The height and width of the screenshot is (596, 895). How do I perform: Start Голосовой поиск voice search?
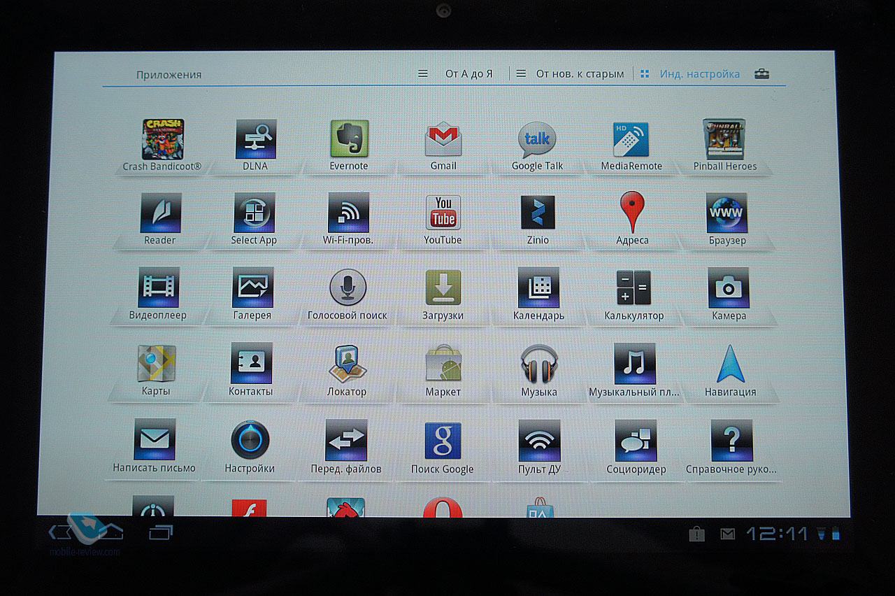(x=348, y=288)
